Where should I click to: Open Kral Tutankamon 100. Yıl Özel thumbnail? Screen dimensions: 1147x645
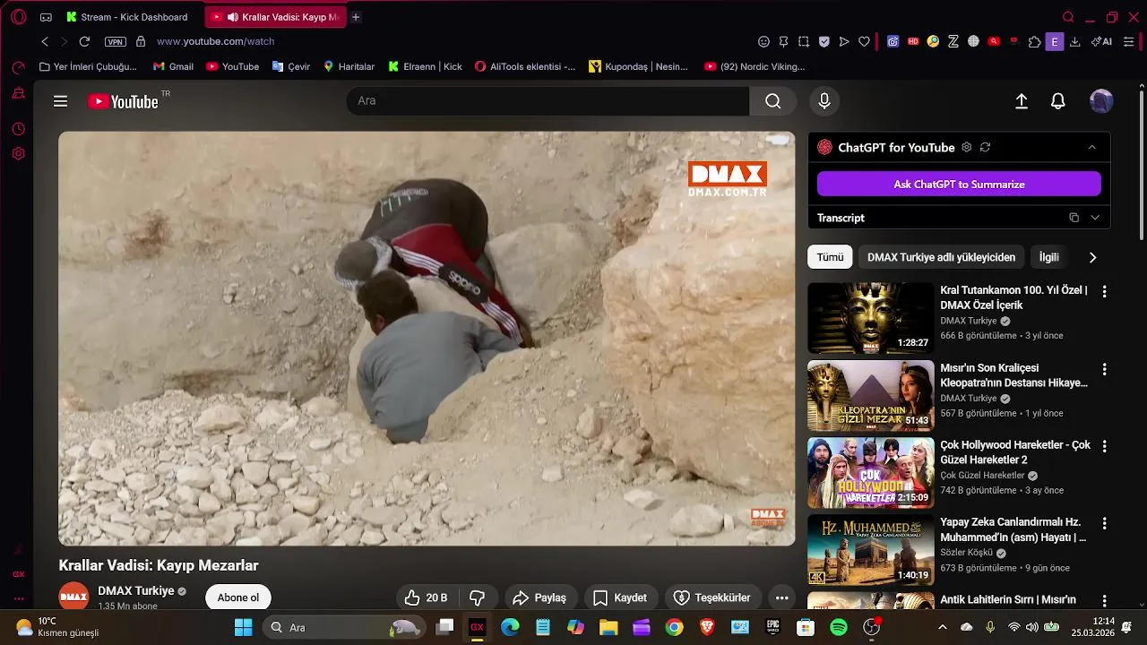point(870,318)
